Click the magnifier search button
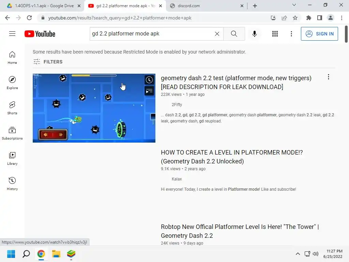 pyautogui.click(x=234, y=34)
